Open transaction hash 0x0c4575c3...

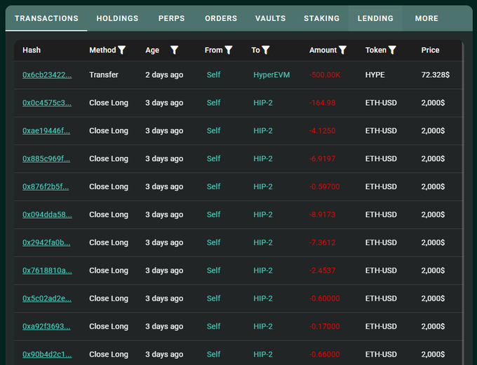click(47, 103)
